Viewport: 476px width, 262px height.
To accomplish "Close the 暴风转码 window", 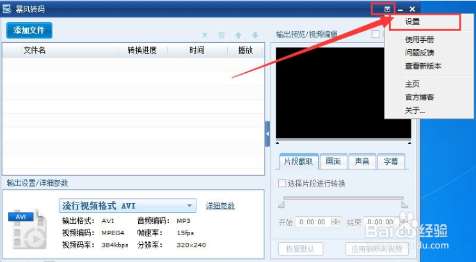I will (x=412, y=10).
